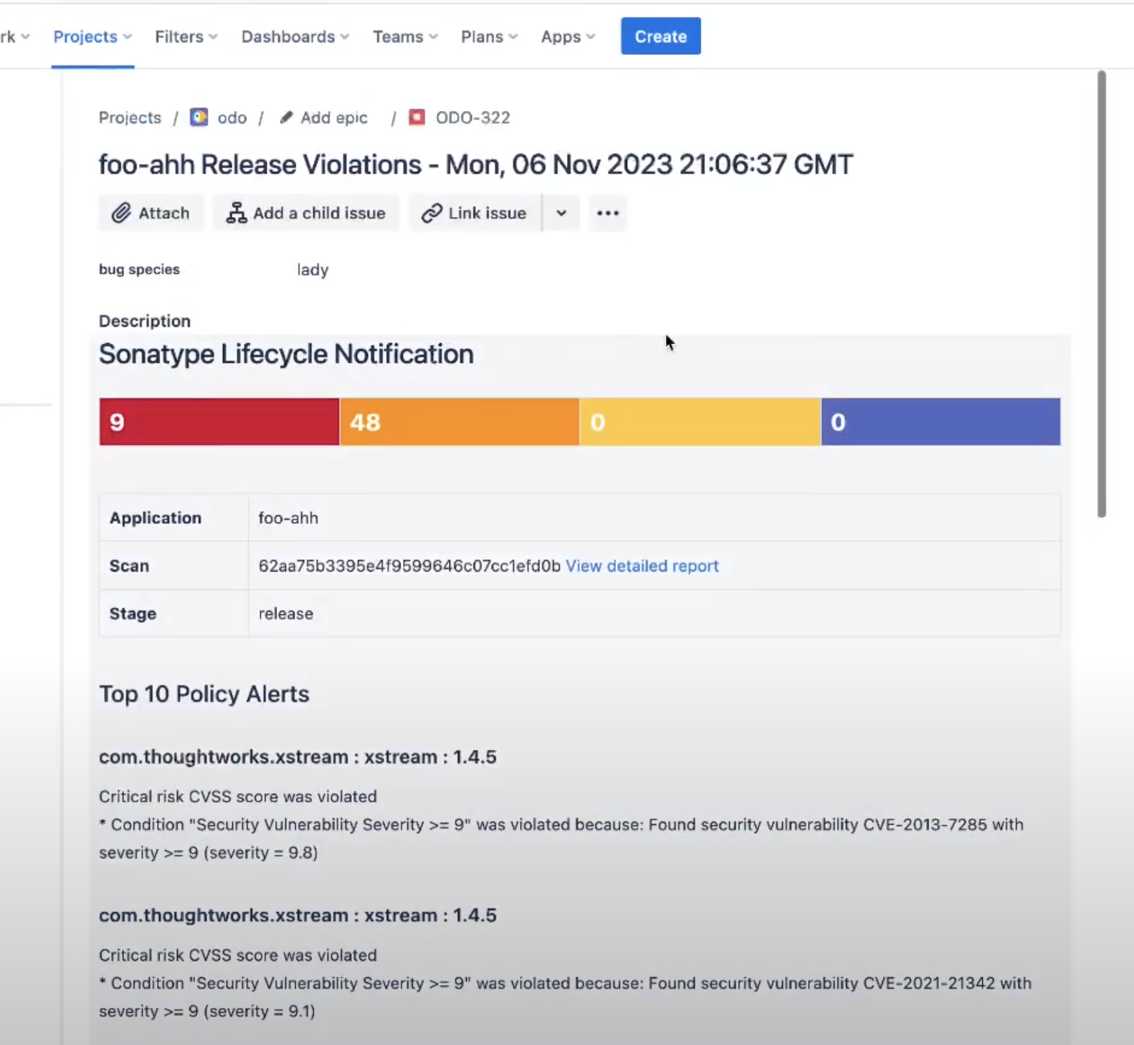Image resolution: width=1134 pixels, height=1045 pixels.
Task: Click the orange severe count bar showing 48
Action: pyautogui.click(x=460, y=422)
